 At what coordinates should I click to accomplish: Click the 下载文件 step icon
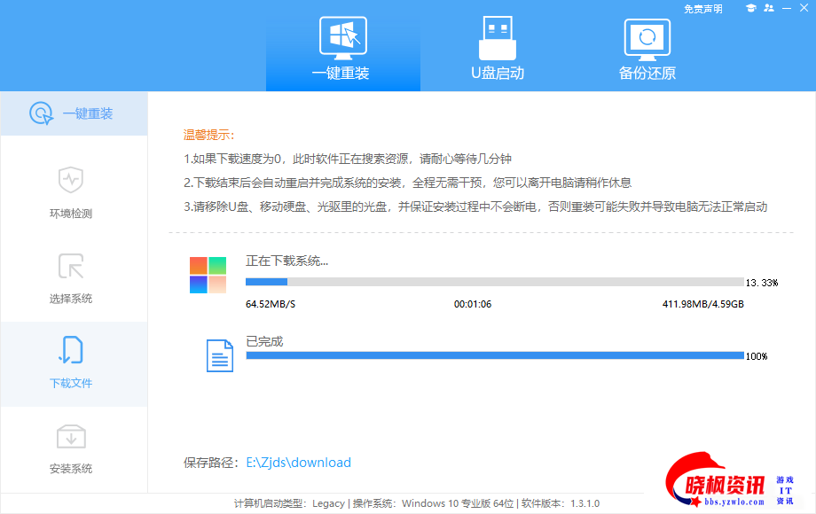pyautogui.click(x=71, y=350)
